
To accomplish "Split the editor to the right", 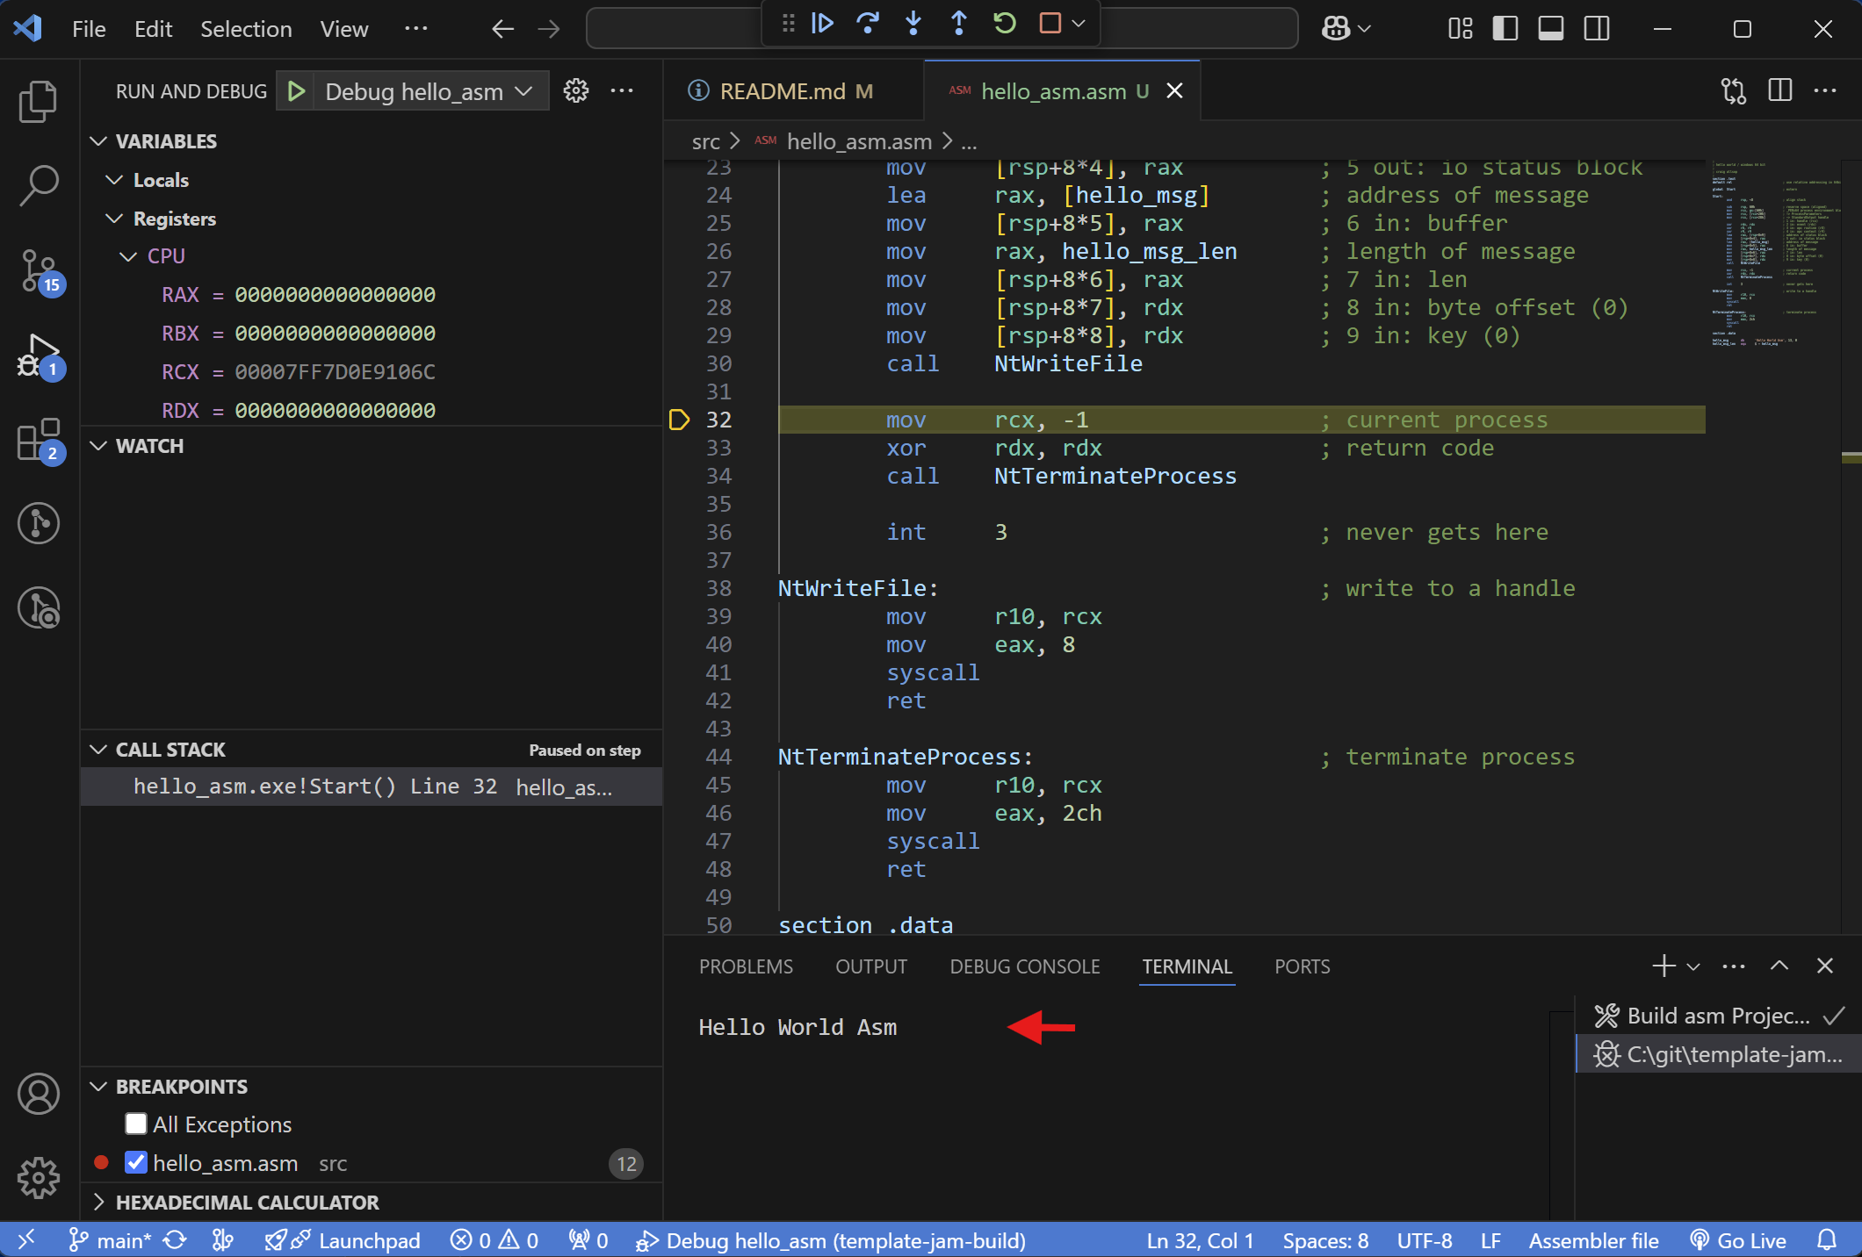I will click(x=1780, y=90).
